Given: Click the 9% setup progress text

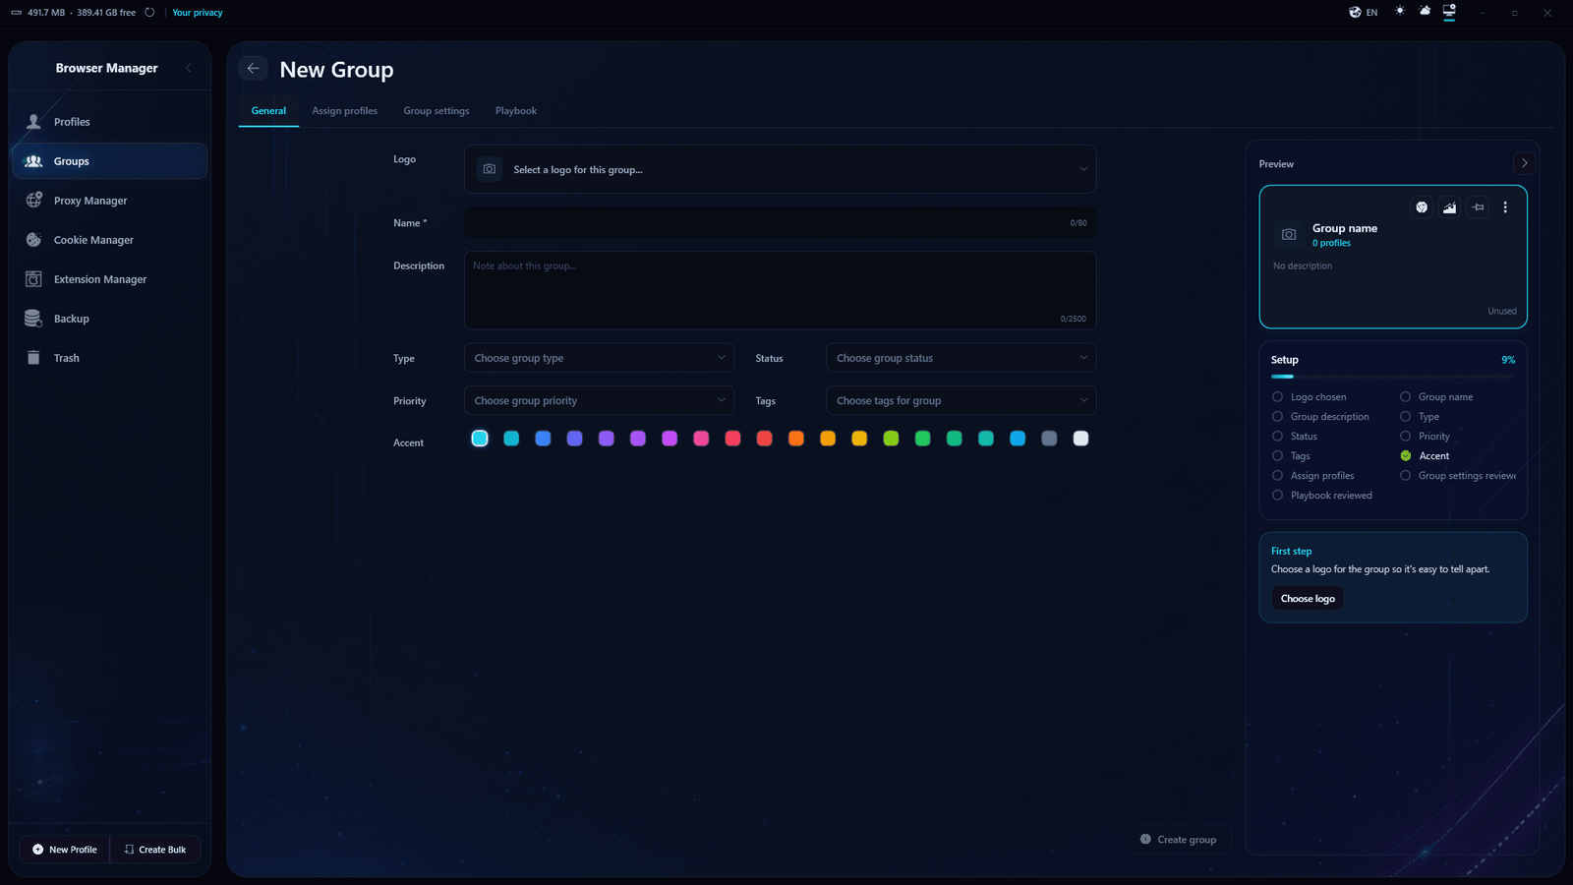Looking at the screenshot, I should (1508, 360).
